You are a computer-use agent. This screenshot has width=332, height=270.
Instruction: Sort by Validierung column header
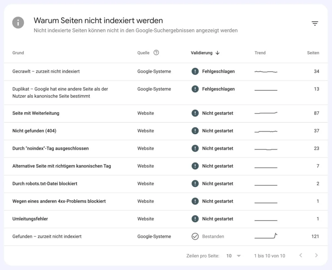point(201,53)
